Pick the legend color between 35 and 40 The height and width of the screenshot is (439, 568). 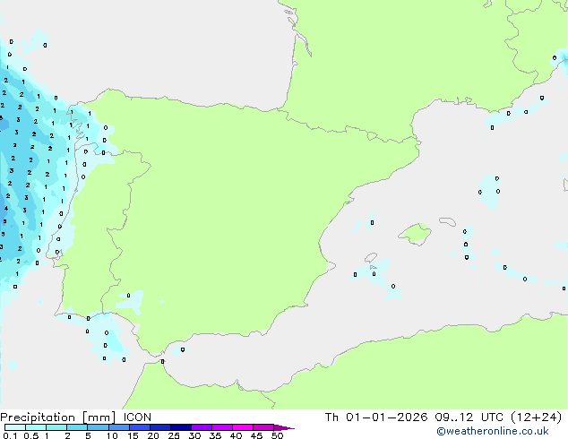click(222, 428)
